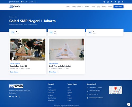This screenshot has width=132, height=107.
Task: Open Google map thumbnail in footer
Action: pyautogui.click(x=116, y=90)
